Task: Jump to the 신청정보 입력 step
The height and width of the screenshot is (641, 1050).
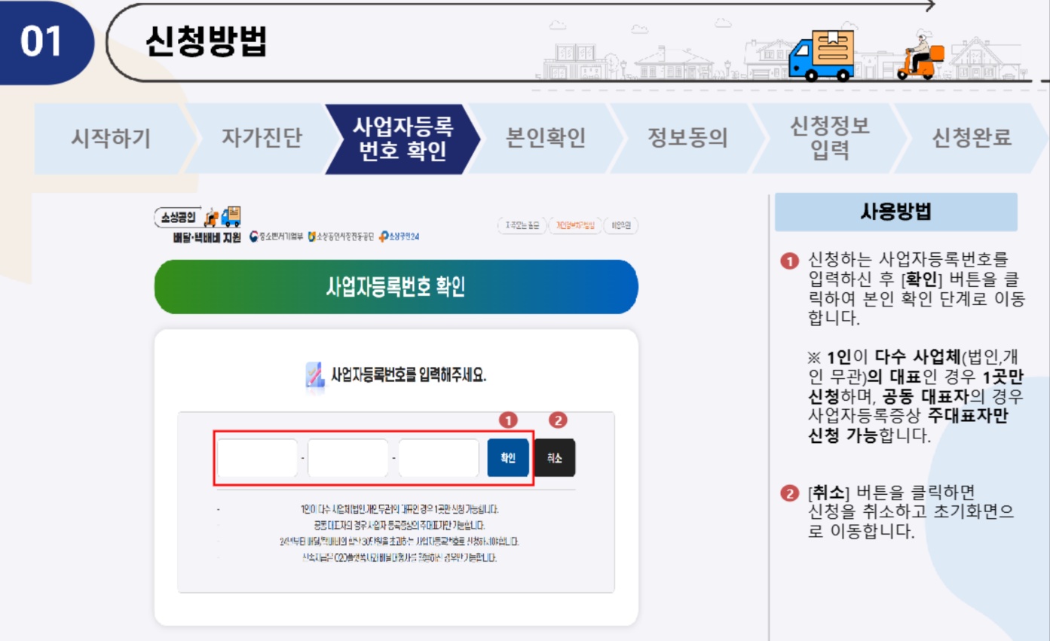Action: click(829, 139)
